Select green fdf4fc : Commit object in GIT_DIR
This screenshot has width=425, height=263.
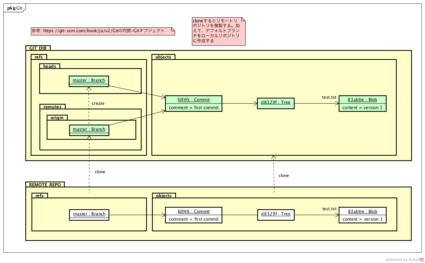194,104
